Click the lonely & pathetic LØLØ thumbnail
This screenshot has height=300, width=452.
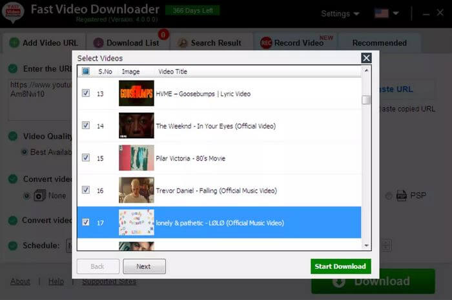coord(136,223)
